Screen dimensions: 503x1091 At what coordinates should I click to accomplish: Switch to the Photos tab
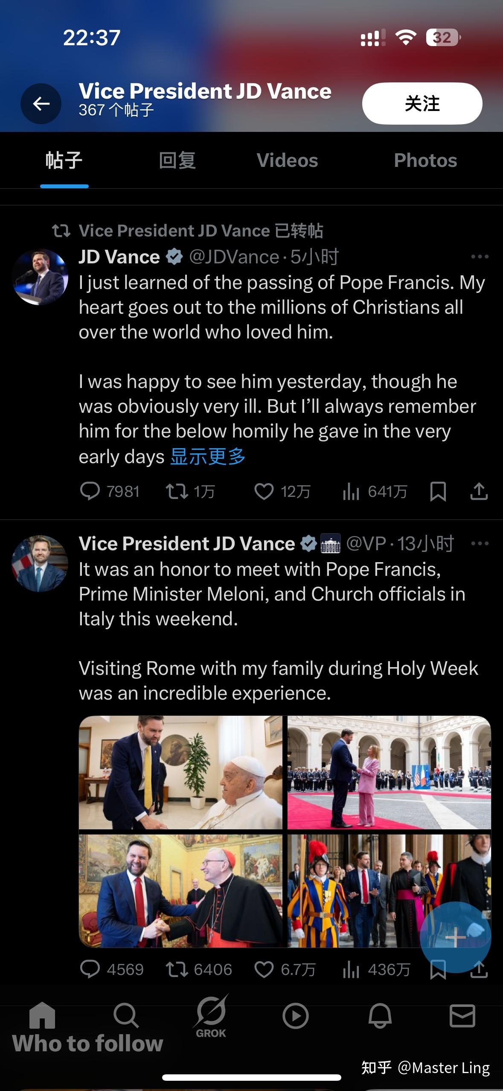tap(425, 160)
